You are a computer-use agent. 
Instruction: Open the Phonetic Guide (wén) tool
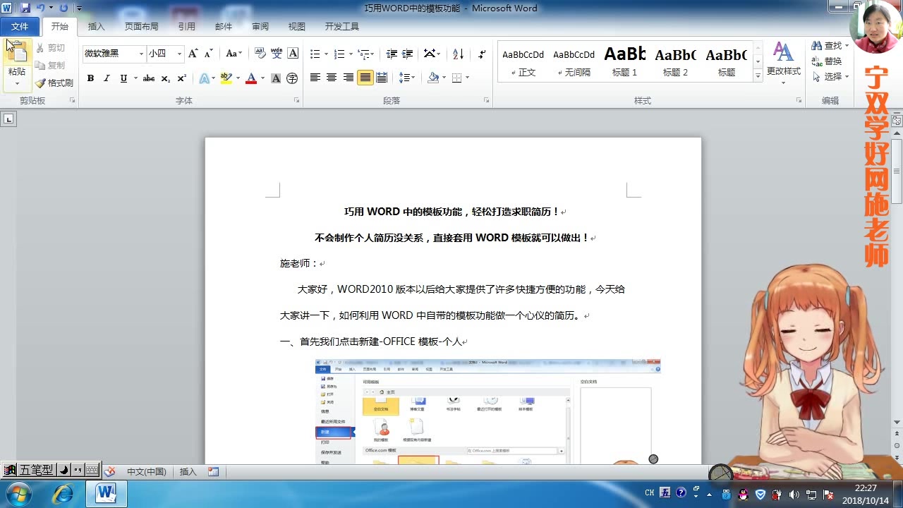point(277,54)
